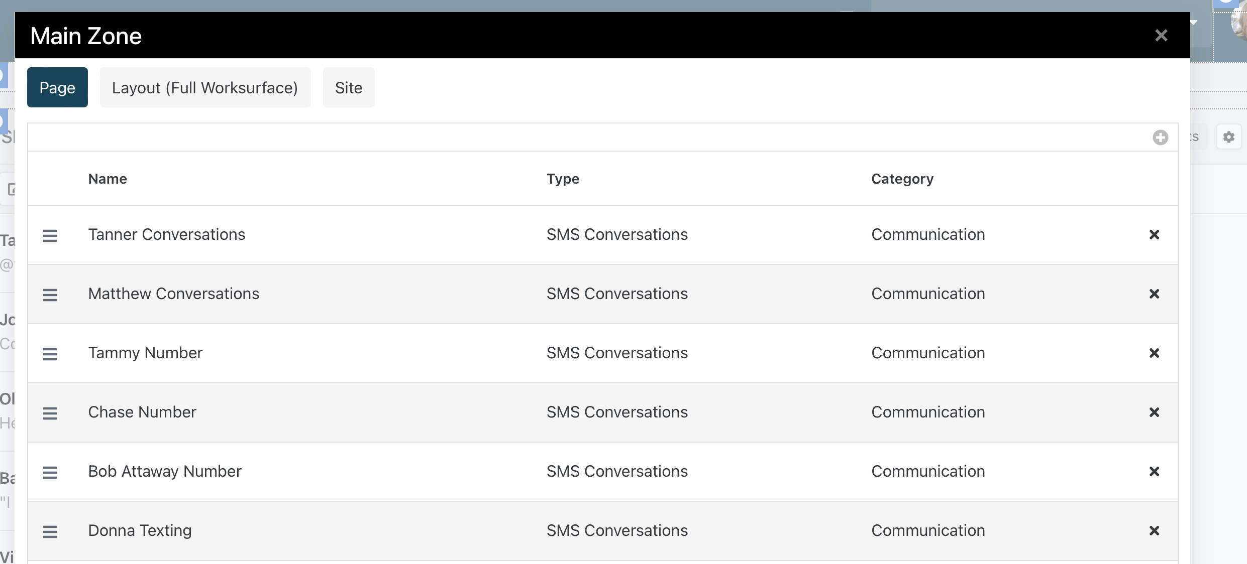The width and height of the screenshot is (1247, 564).
Task: Grab reorder handle for Chase Number
Action: coord(50,413)
